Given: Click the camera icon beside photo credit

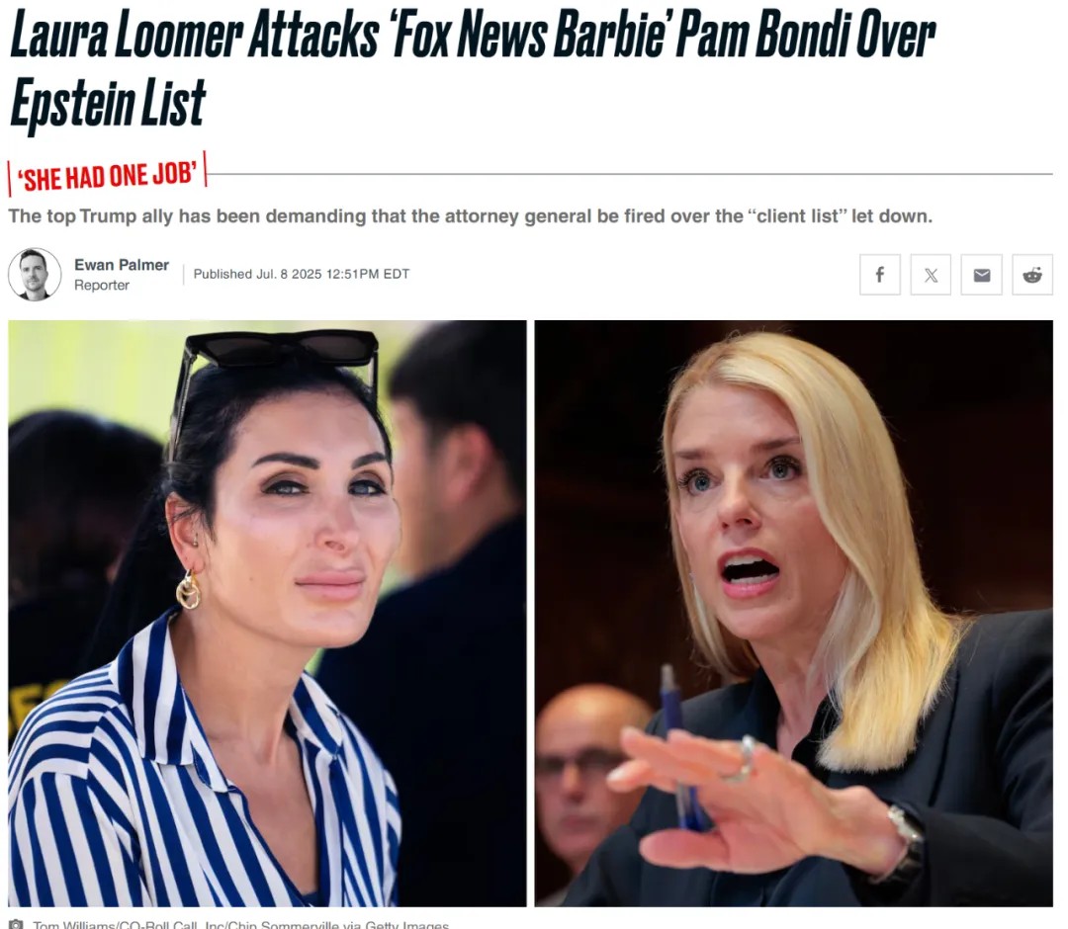Looking at the screenshot, I should (x=17, y=924).
